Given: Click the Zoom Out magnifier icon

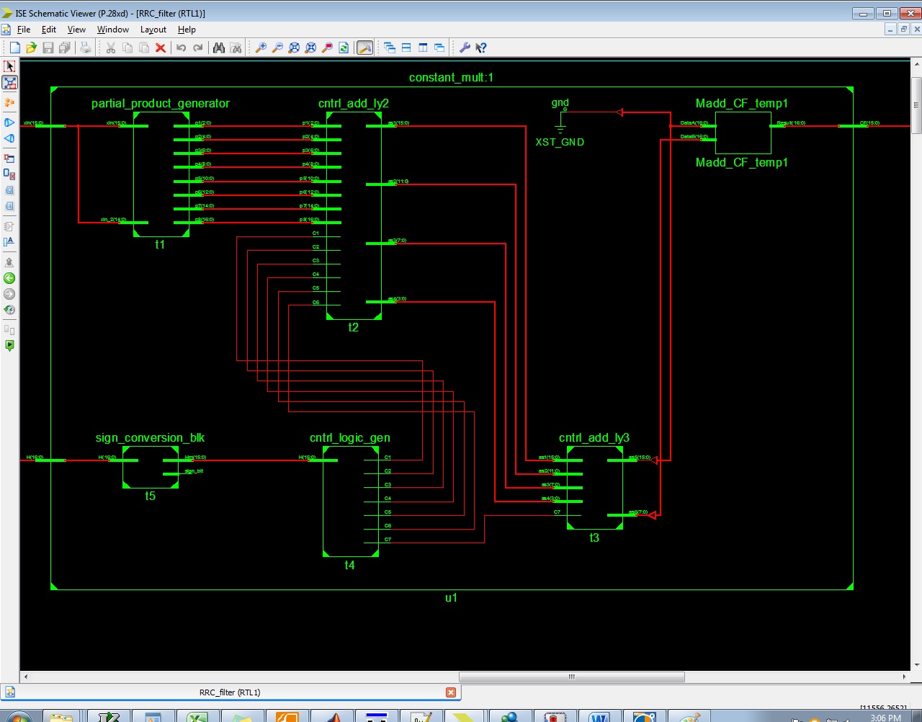Looking at the screenshot, I should pyautogui.click(x=277, y=48).
